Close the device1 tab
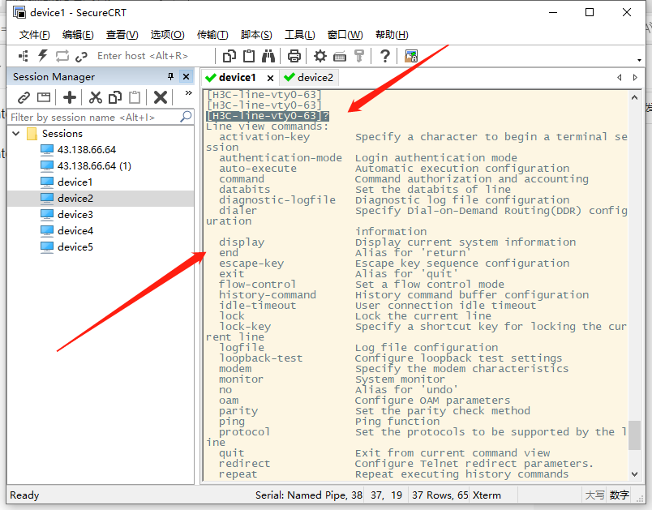 (270, 78)
